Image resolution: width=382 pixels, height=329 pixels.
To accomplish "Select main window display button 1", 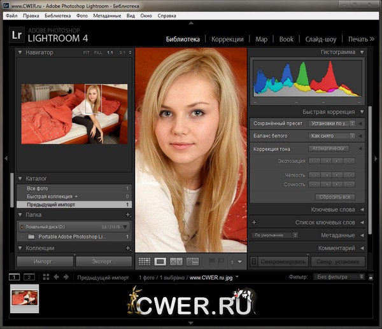I will coord(14,277).
